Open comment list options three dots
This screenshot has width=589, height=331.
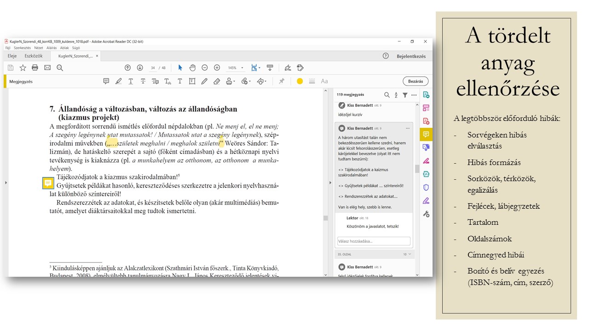[414, 95]
